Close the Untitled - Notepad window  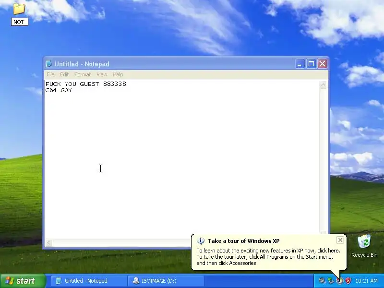(x=322, y=64)
